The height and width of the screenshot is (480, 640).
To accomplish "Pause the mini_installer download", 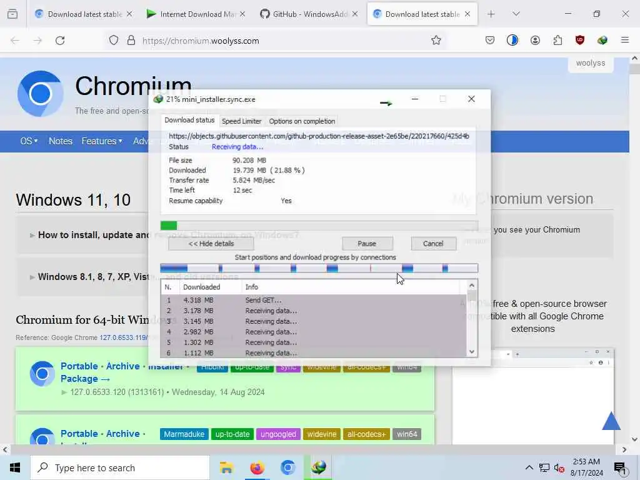I will coord(367,244).
